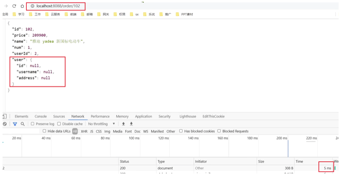Go forward with the arrow icon
Screen dimensions: 353x190
click(6, 6)
